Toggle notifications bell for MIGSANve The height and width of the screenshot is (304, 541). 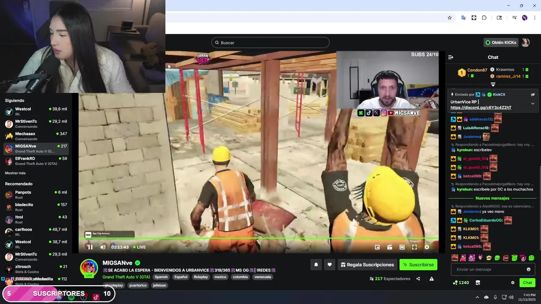(x=316, y=265)
